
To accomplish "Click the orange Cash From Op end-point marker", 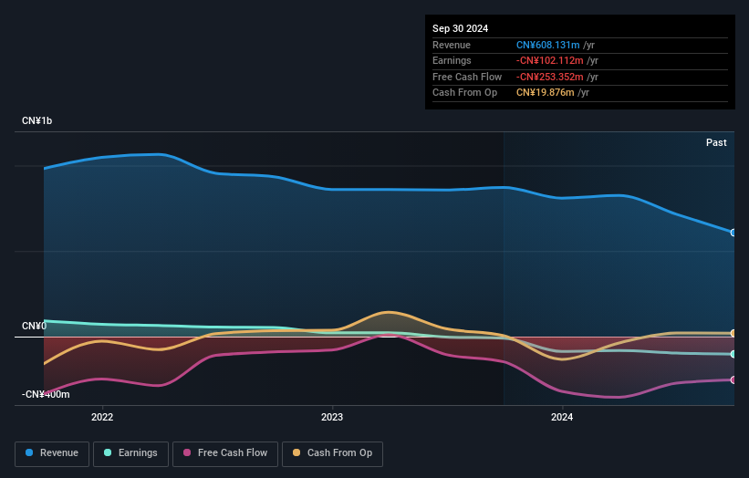I will (x=733, y=333).
